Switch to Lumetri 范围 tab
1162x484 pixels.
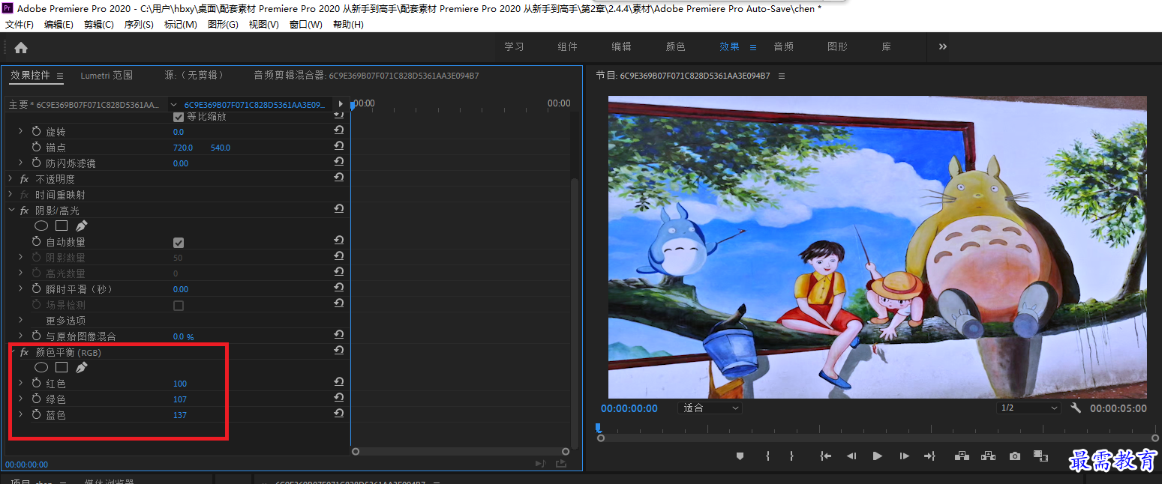click(x=107, y=76)
